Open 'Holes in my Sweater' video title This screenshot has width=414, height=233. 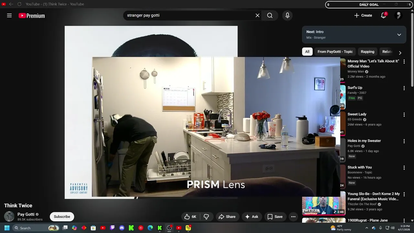[364, 141]
